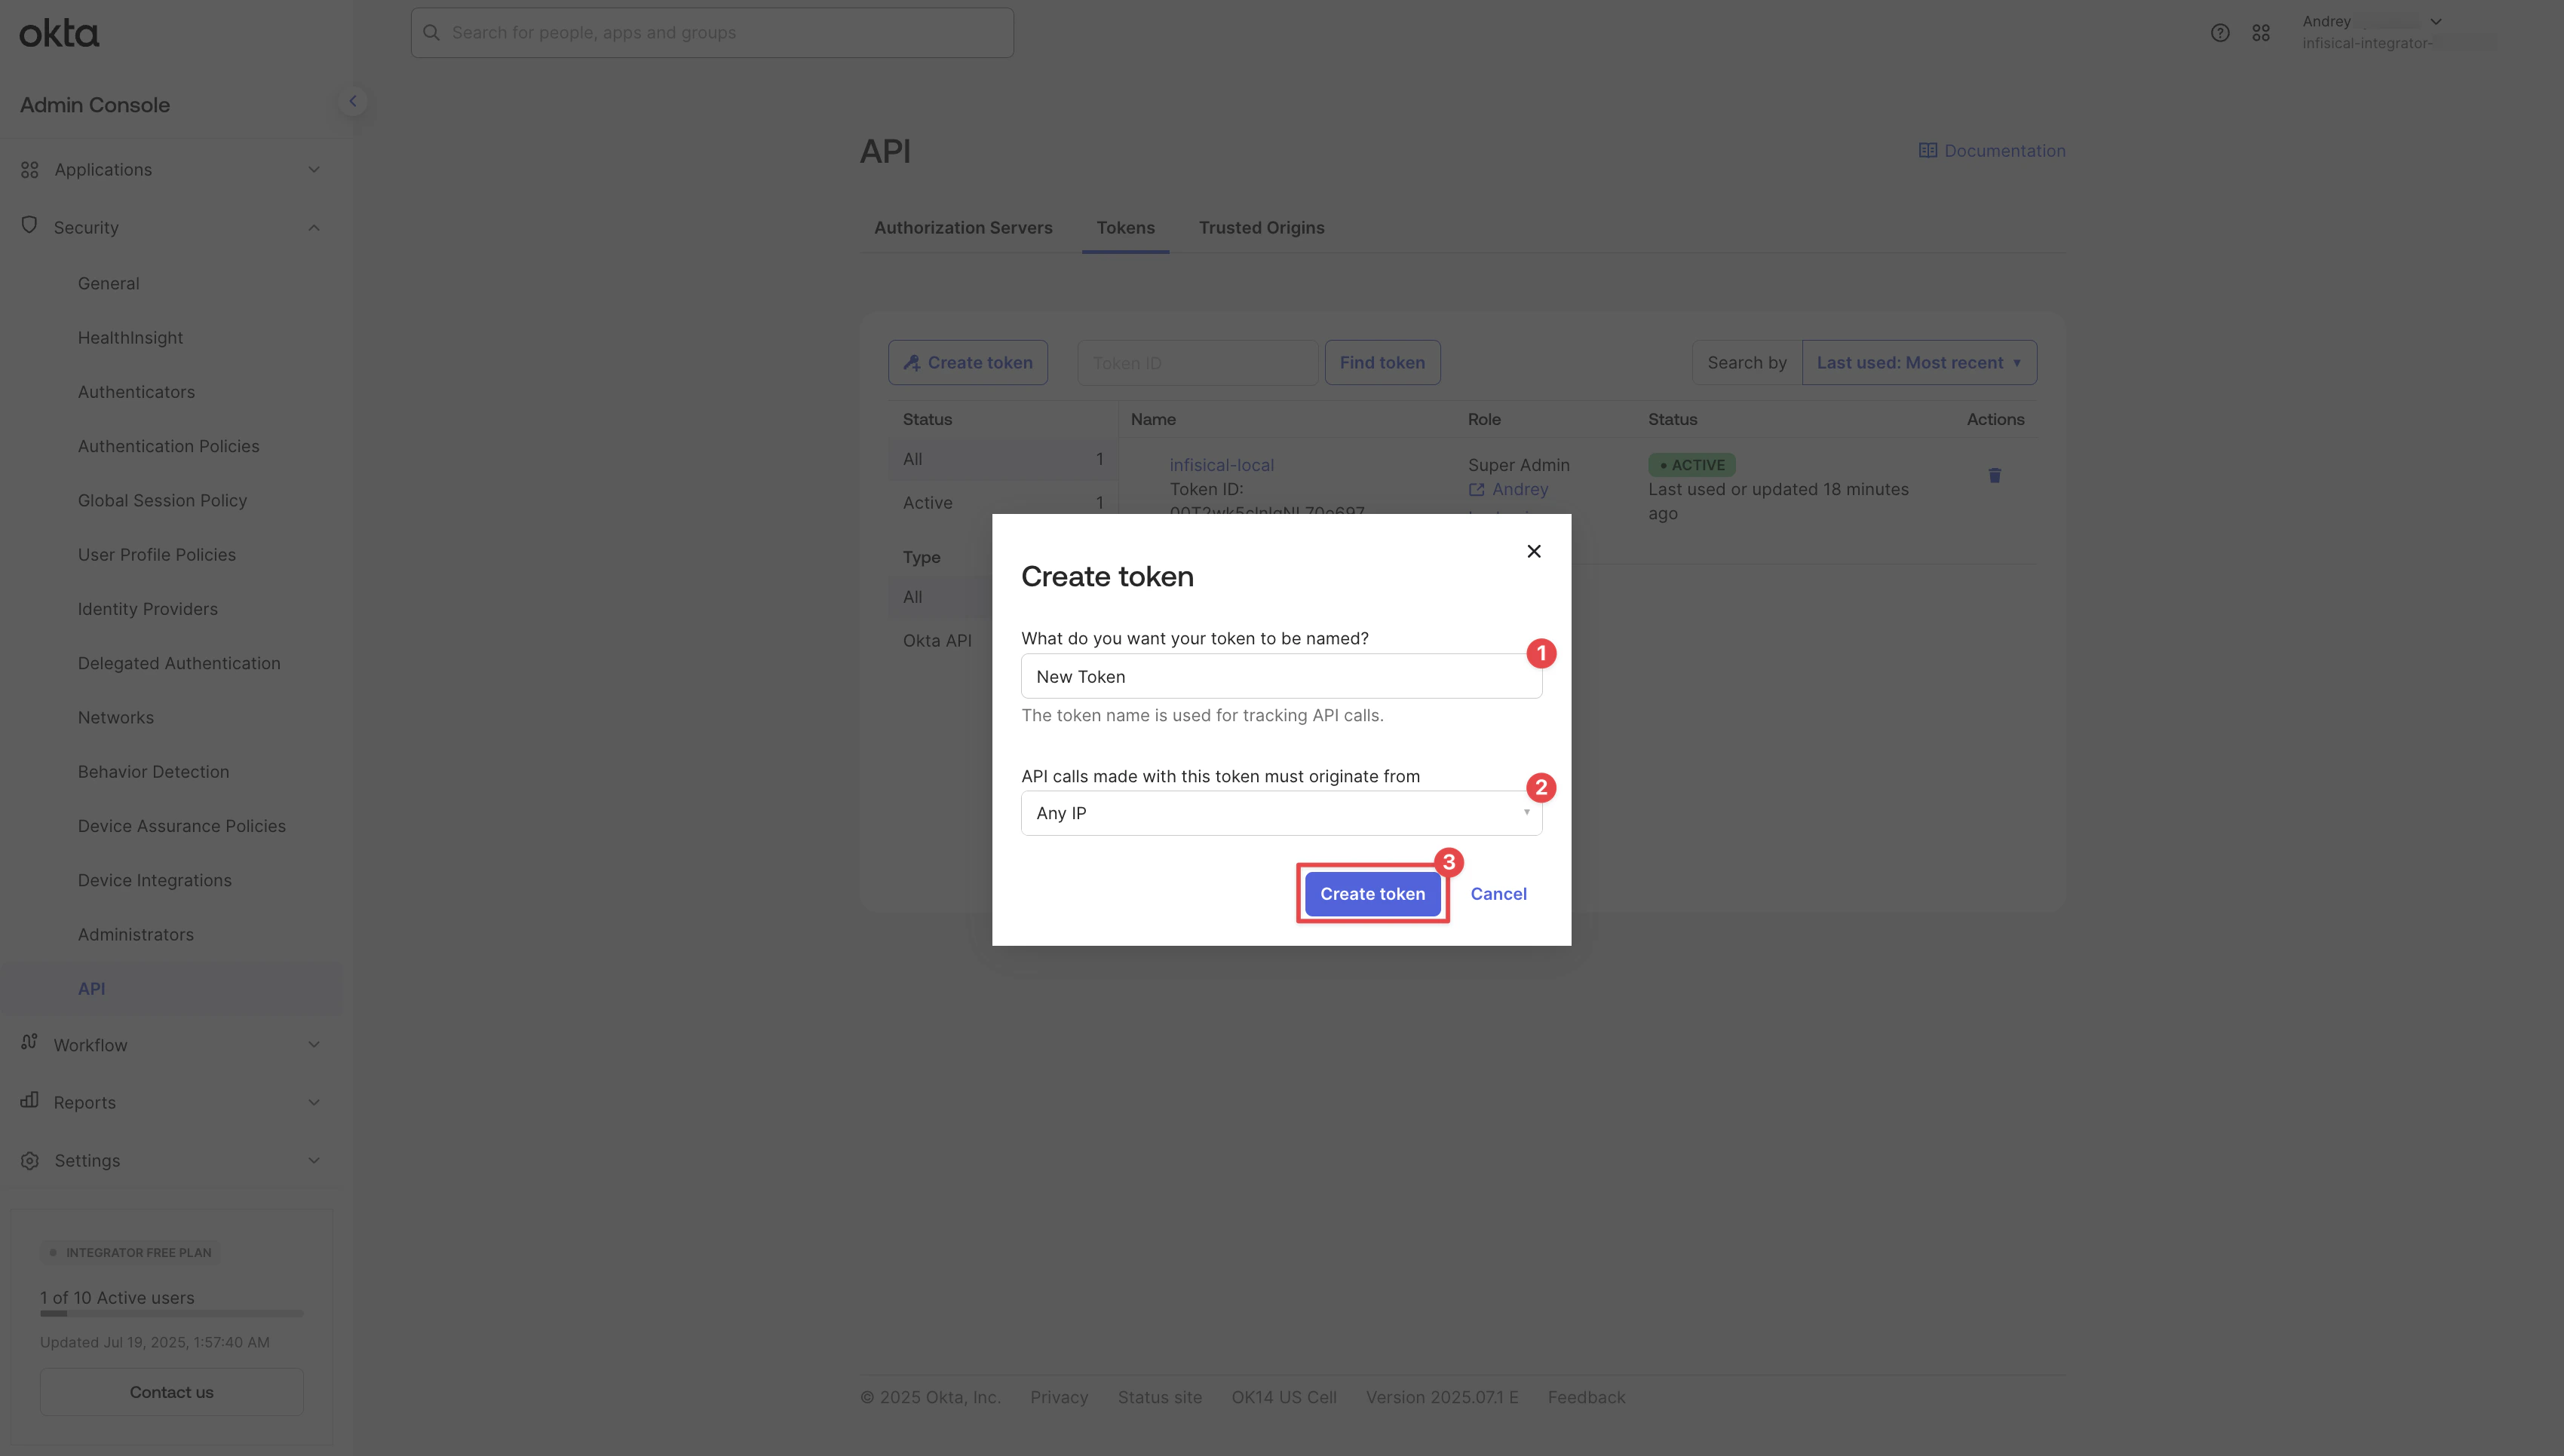This screenshot has width=2564, height=1456.
Task: Open Identity Providers page
Action: (148, 609)
